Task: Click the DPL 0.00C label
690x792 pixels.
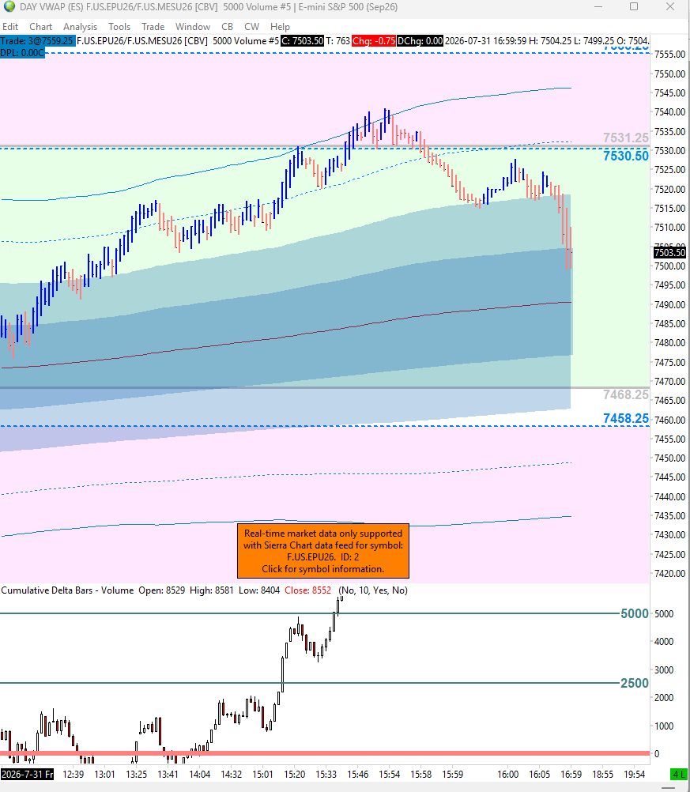Action: pyautogui.click(x=22, y=52)
